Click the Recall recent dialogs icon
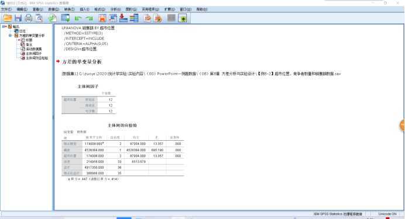The width and height of the screenshot is (405, 219). point(66,18)
